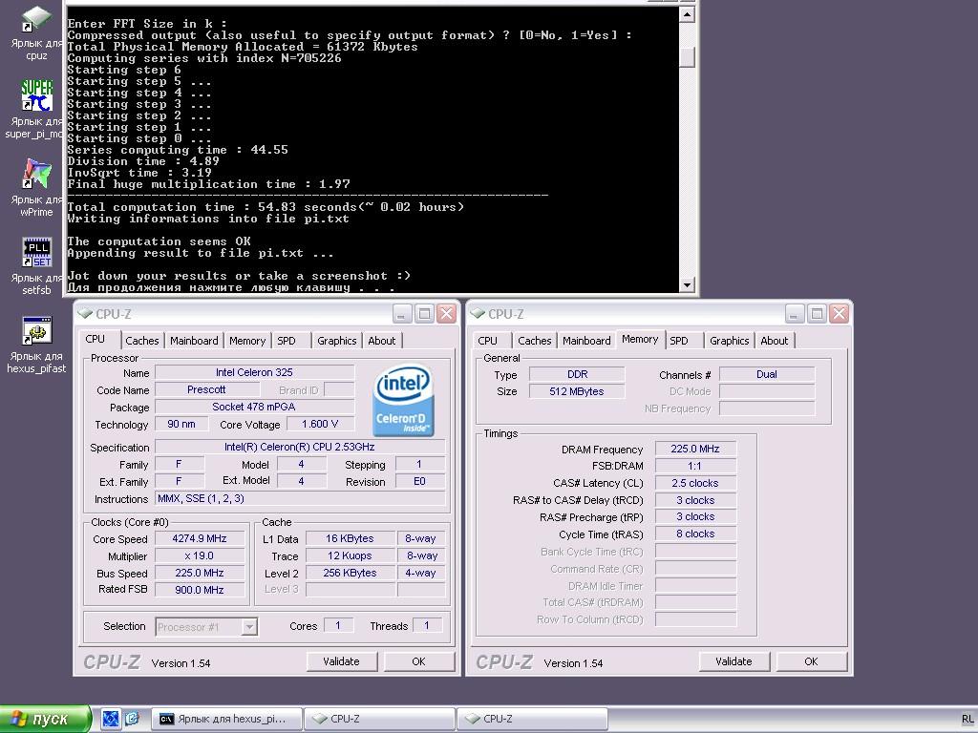Click OK in right CPU-Z window

[x=811, y=661]
